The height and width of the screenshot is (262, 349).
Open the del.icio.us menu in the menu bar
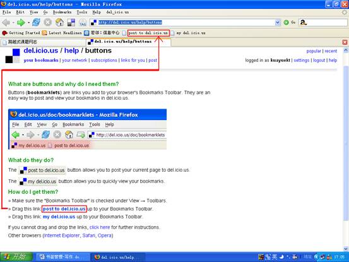pos(117,12)
